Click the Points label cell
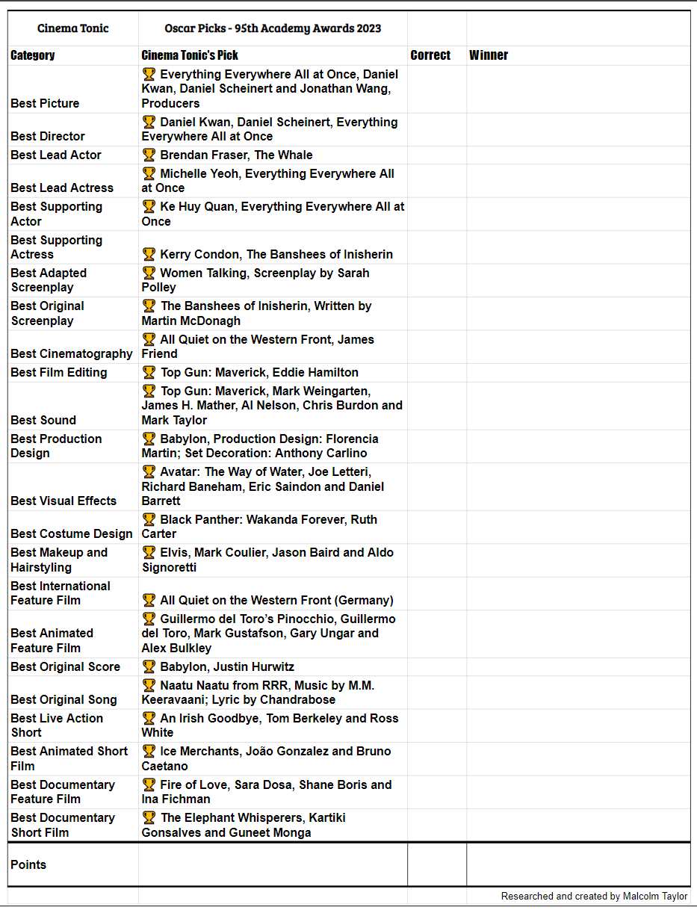697x913 pixels. point(73,864)
